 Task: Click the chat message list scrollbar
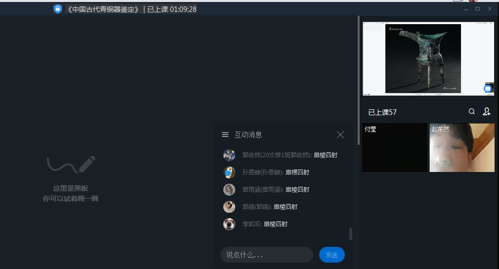pos(351,234)
